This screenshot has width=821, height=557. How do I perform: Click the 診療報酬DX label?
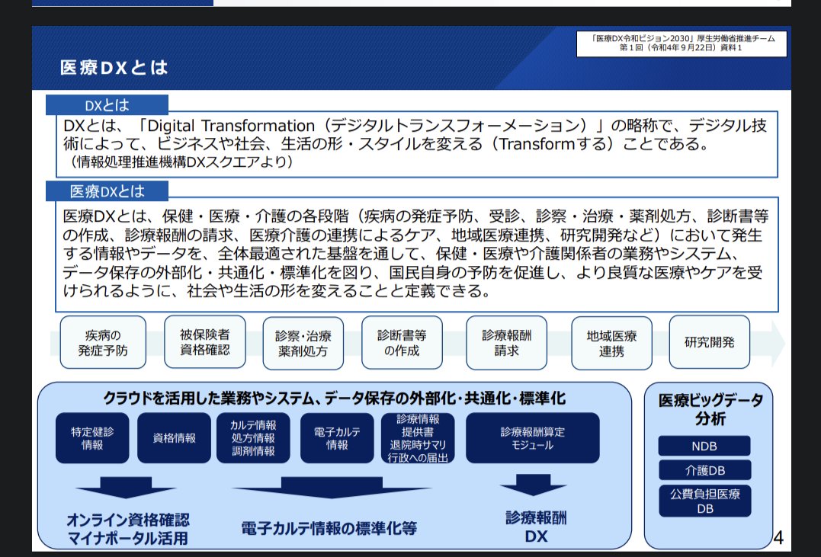pos(536,527)
